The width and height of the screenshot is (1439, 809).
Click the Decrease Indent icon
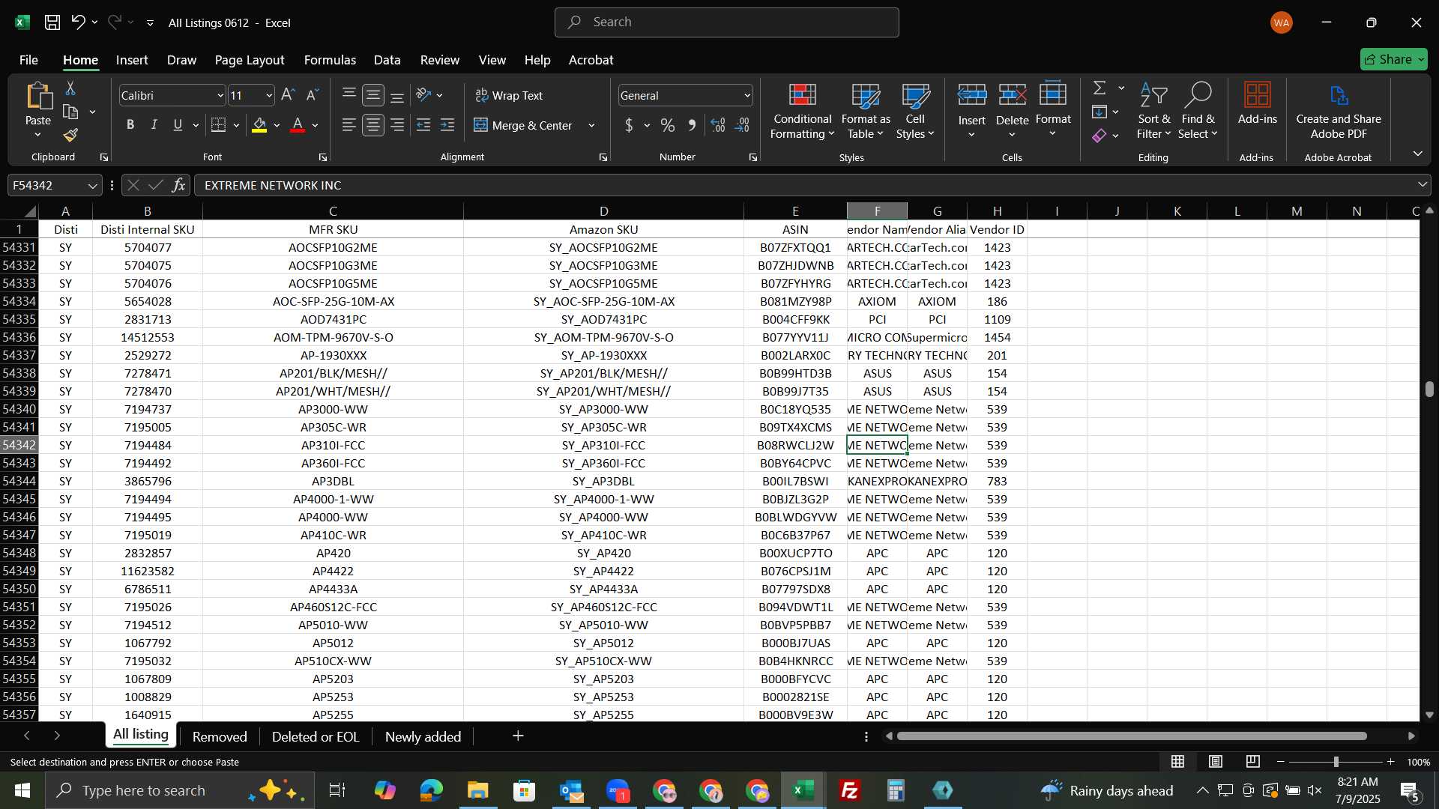423,125
